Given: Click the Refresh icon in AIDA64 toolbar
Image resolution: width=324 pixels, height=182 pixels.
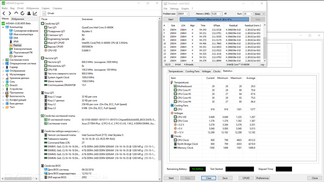Looking at the screenshot, I should (x=22, y=13).
